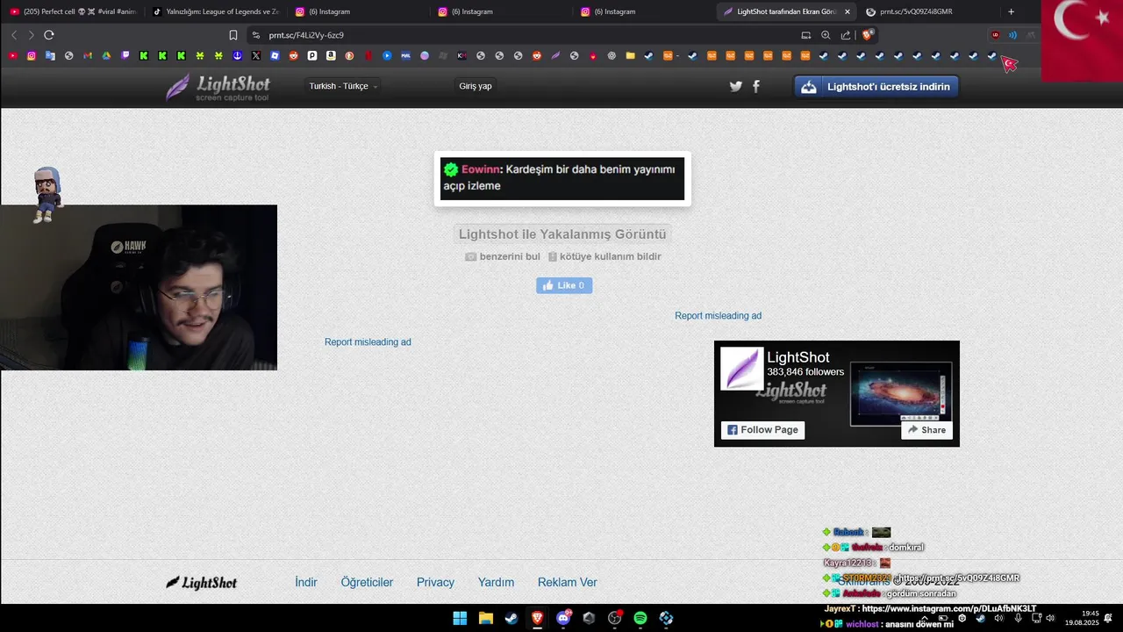Open Steam from the taskbar

point(511,618)
